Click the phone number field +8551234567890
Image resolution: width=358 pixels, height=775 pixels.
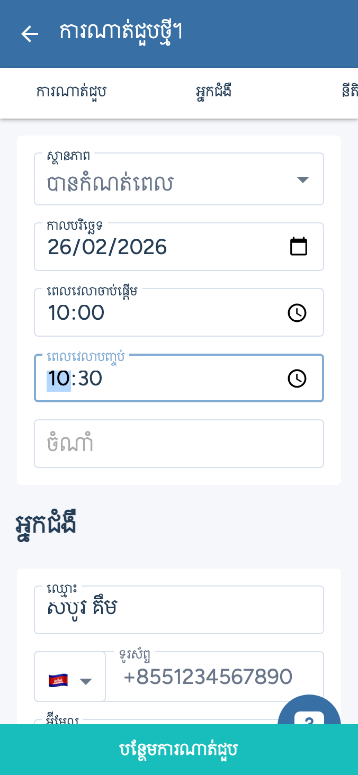click(x=208, y=677)
